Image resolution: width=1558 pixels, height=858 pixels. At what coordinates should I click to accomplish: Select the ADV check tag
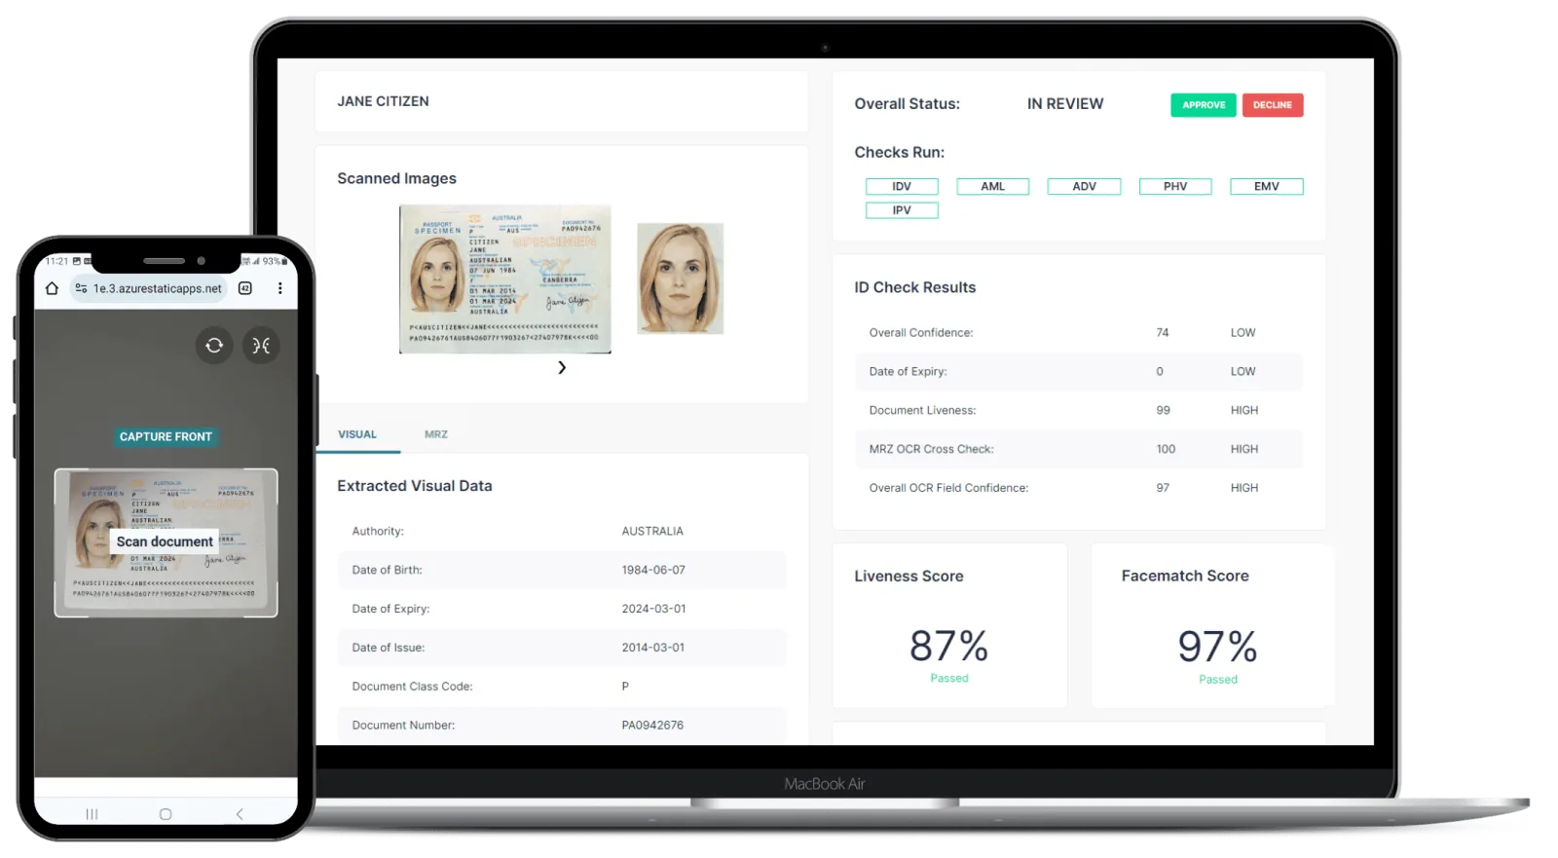[1084, 186]
